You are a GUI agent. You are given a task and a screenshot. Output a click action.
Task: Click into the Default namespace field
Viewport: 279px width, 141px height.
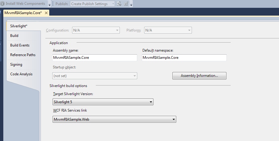pos(184,58)
